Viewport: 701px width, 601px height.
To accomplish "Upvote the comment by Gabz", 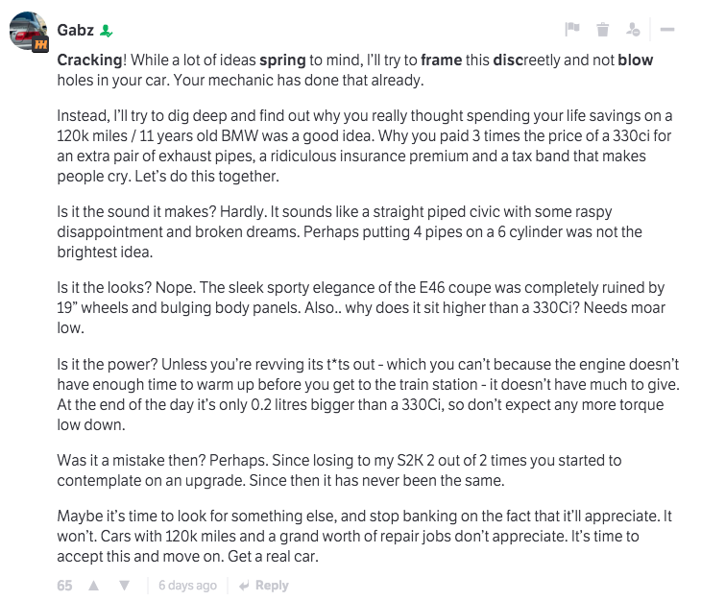I will (94, 586).
